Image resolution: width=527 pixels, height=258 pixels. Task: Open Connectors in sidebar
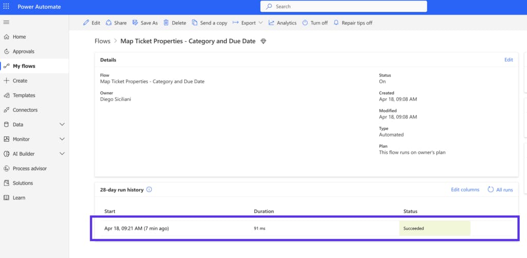pos(25,110)
